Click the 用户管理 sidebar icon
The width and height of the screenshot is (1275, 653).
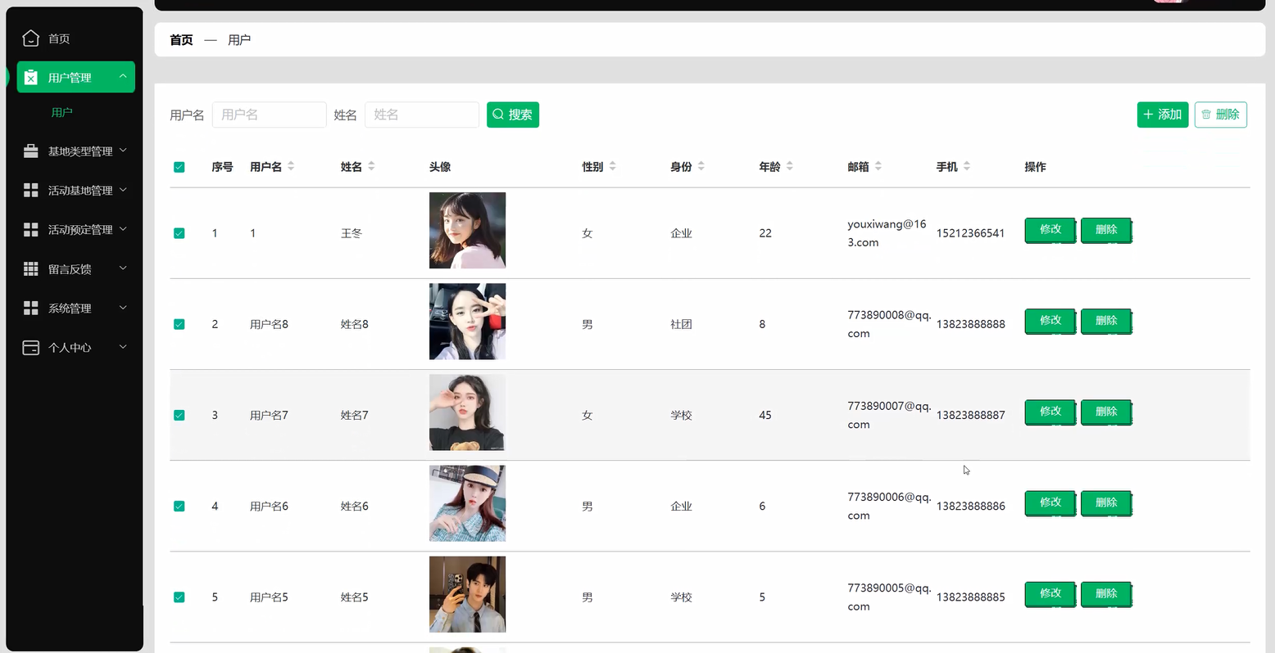point(30,77)
